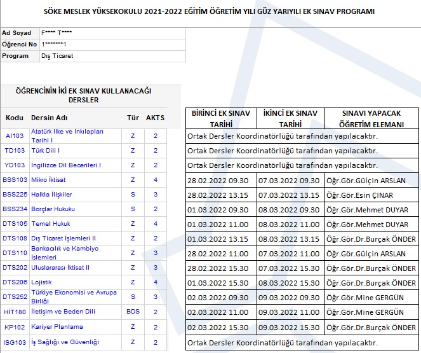Open Türkiye Ekonomisi ve Avrupa Birliği course
Image resolution: width=421 pixels, height=353 pixels.
coord(67,296)
